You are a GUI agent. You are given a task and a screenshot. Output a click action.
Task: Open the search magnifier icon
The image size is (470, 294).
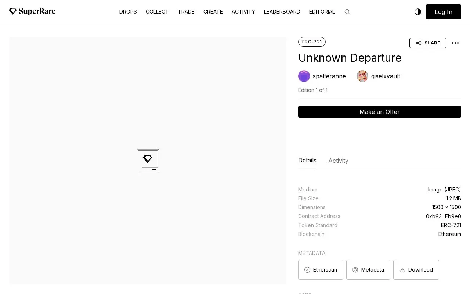[x=347, y=12]
